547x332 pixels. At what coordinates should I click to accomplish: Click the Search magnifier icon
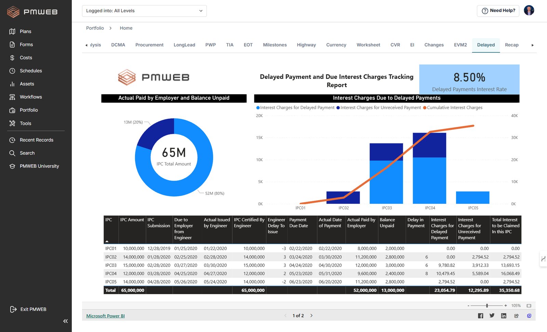click(x=12, y=153)
